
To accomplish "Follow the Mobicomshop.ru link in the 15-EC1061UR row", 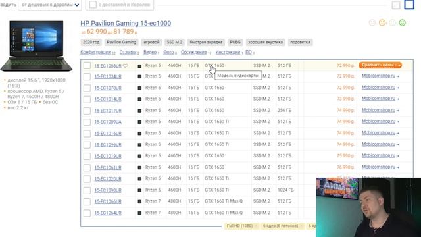I will [379, 167].
